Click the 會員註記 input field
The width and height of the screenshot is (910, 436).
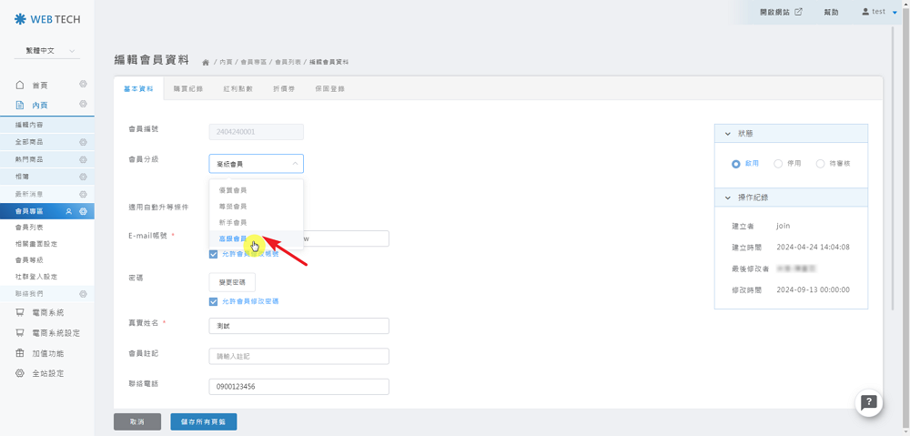[298, 356]
